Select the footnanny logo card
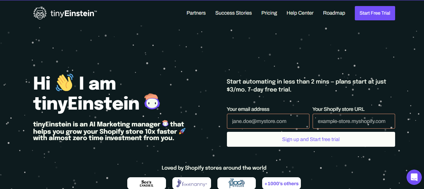 click(192, 183)
